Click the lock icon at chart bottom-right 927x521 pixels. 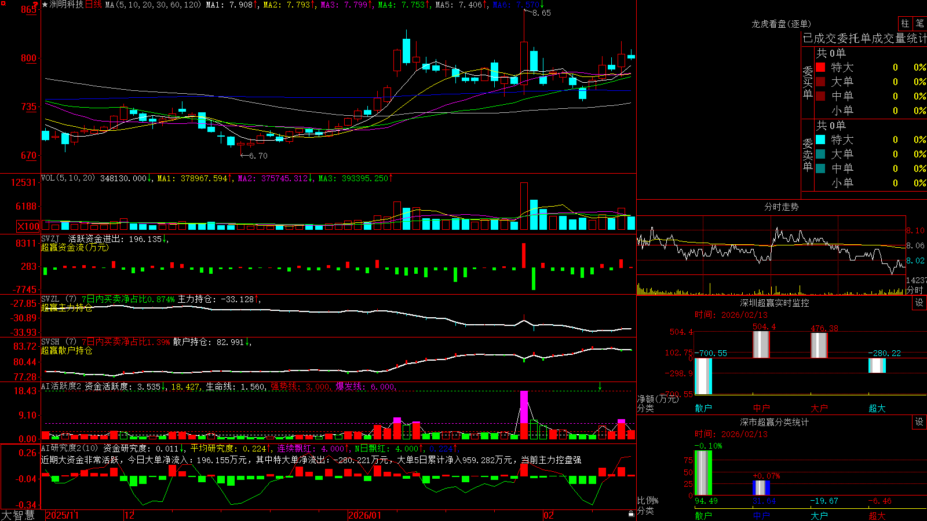pos(631,513)
